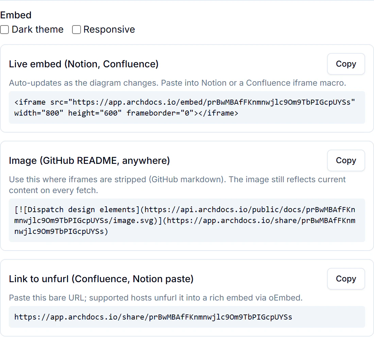Viewport: 374px width, 342px height.
Task: Click the Live embed (Notion, Confluence) heading
Action: point(84,64)
